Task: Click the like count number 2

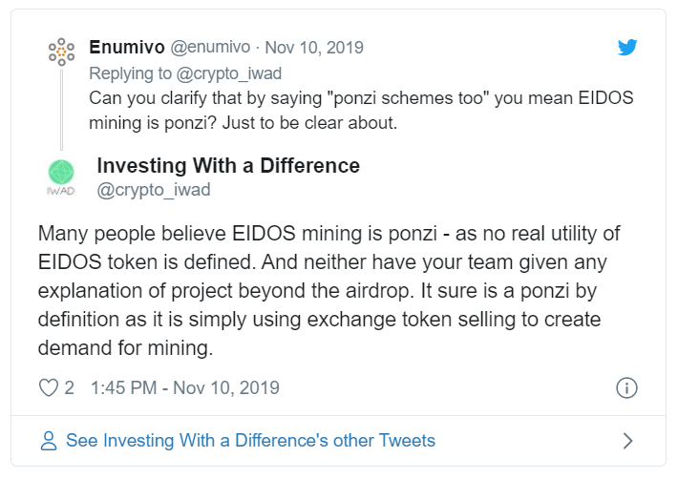Action: coord(69,387)
